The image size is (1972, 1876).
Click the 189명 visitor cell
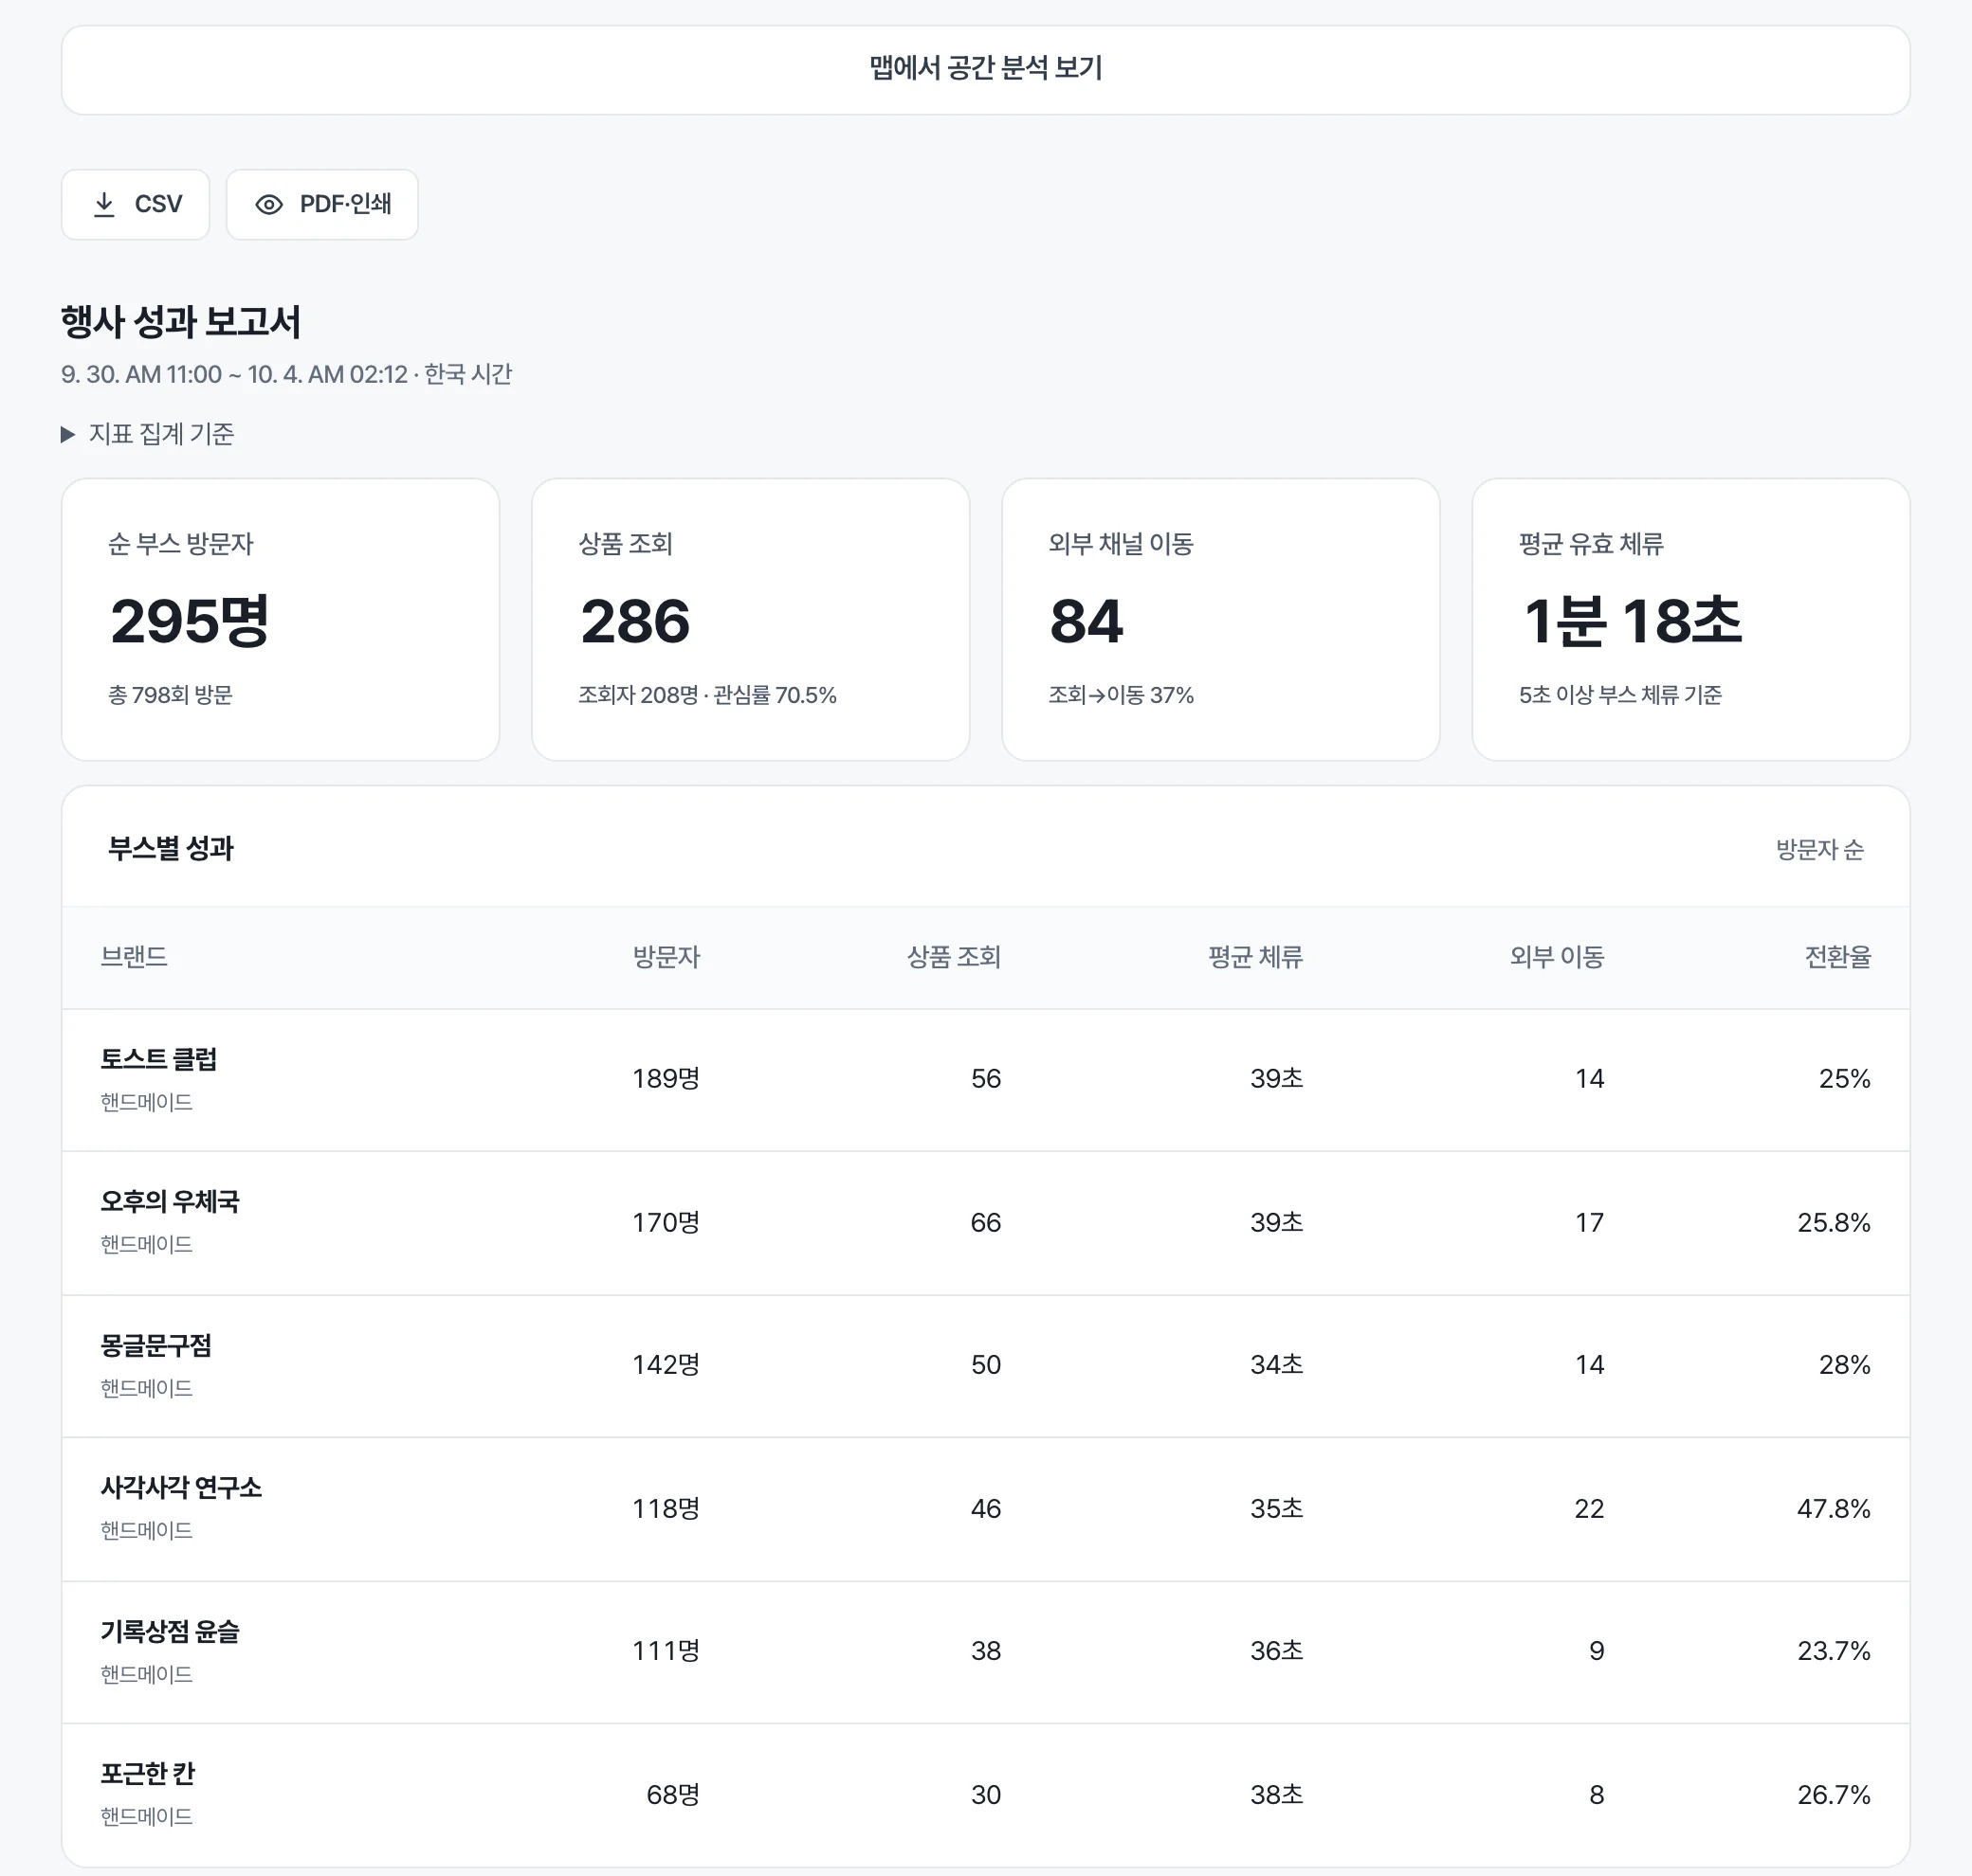pyautogui.click(x=666, y=1079)
